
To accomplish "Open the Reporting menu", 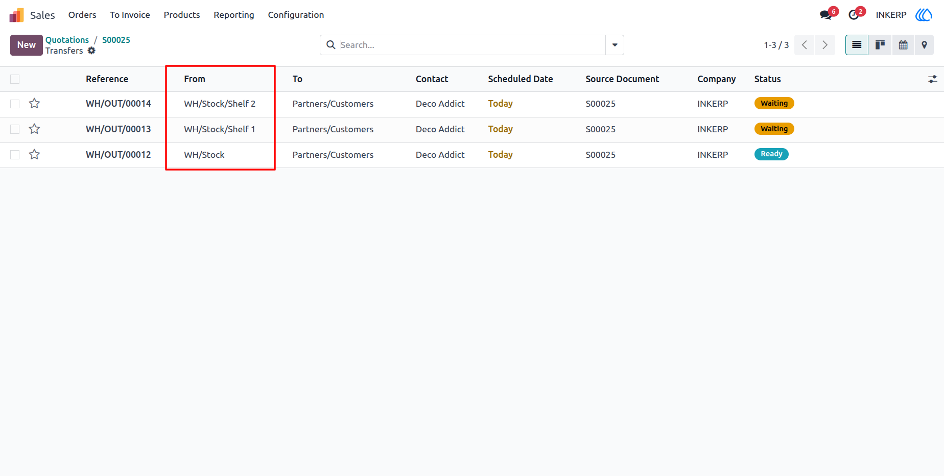I will click(x=234, y=15).
